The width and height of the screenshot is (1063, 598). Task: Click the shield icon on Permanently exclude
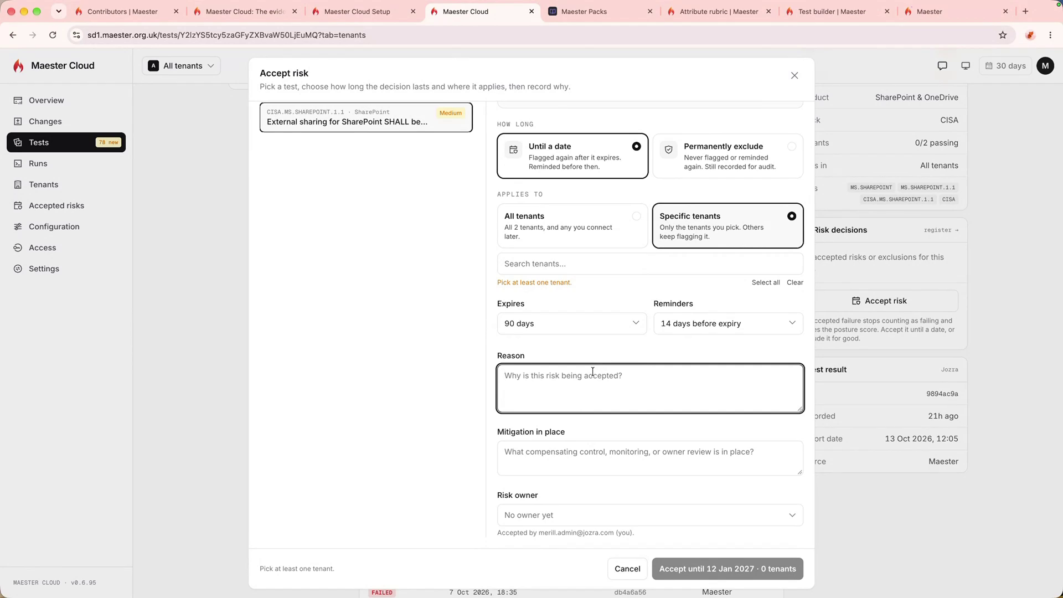pyautogui.click(x=668, y=149)
